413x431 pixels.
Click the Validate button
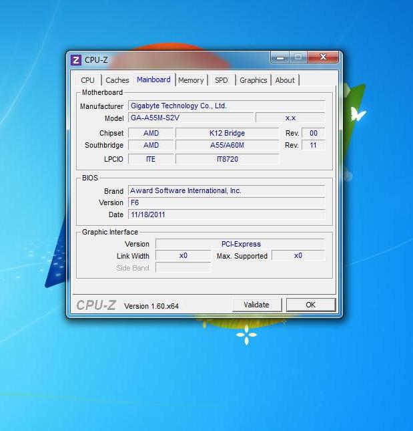[257, 305]
